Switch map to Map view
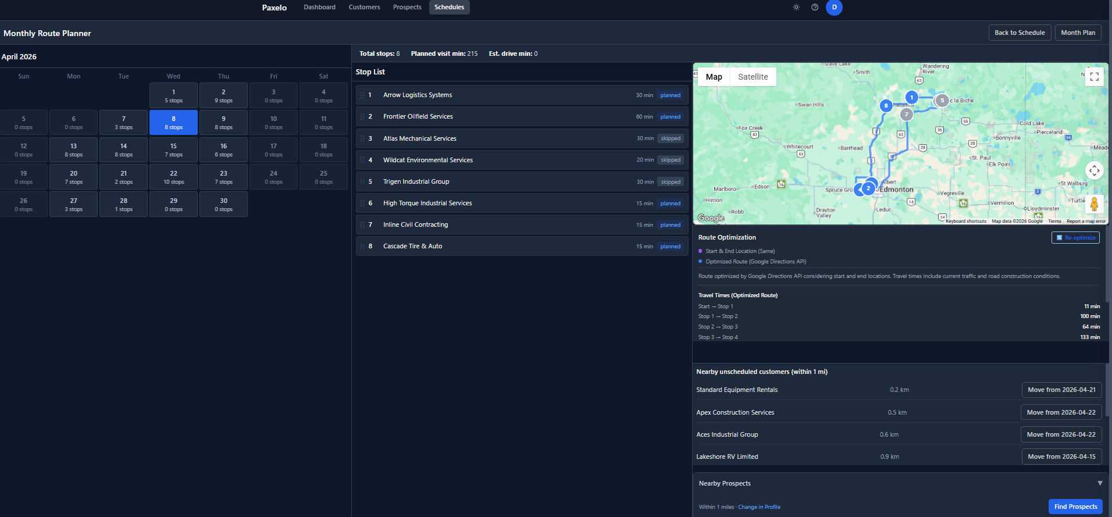The image size is (1112, 517). coord(714,77)
